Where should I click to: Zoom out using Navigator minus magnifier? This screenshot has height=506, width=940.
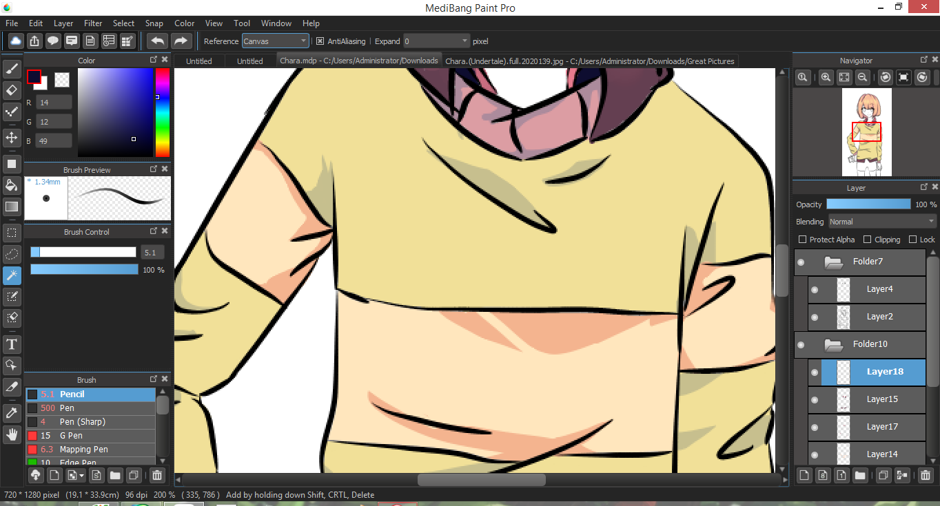coord(862,78)
